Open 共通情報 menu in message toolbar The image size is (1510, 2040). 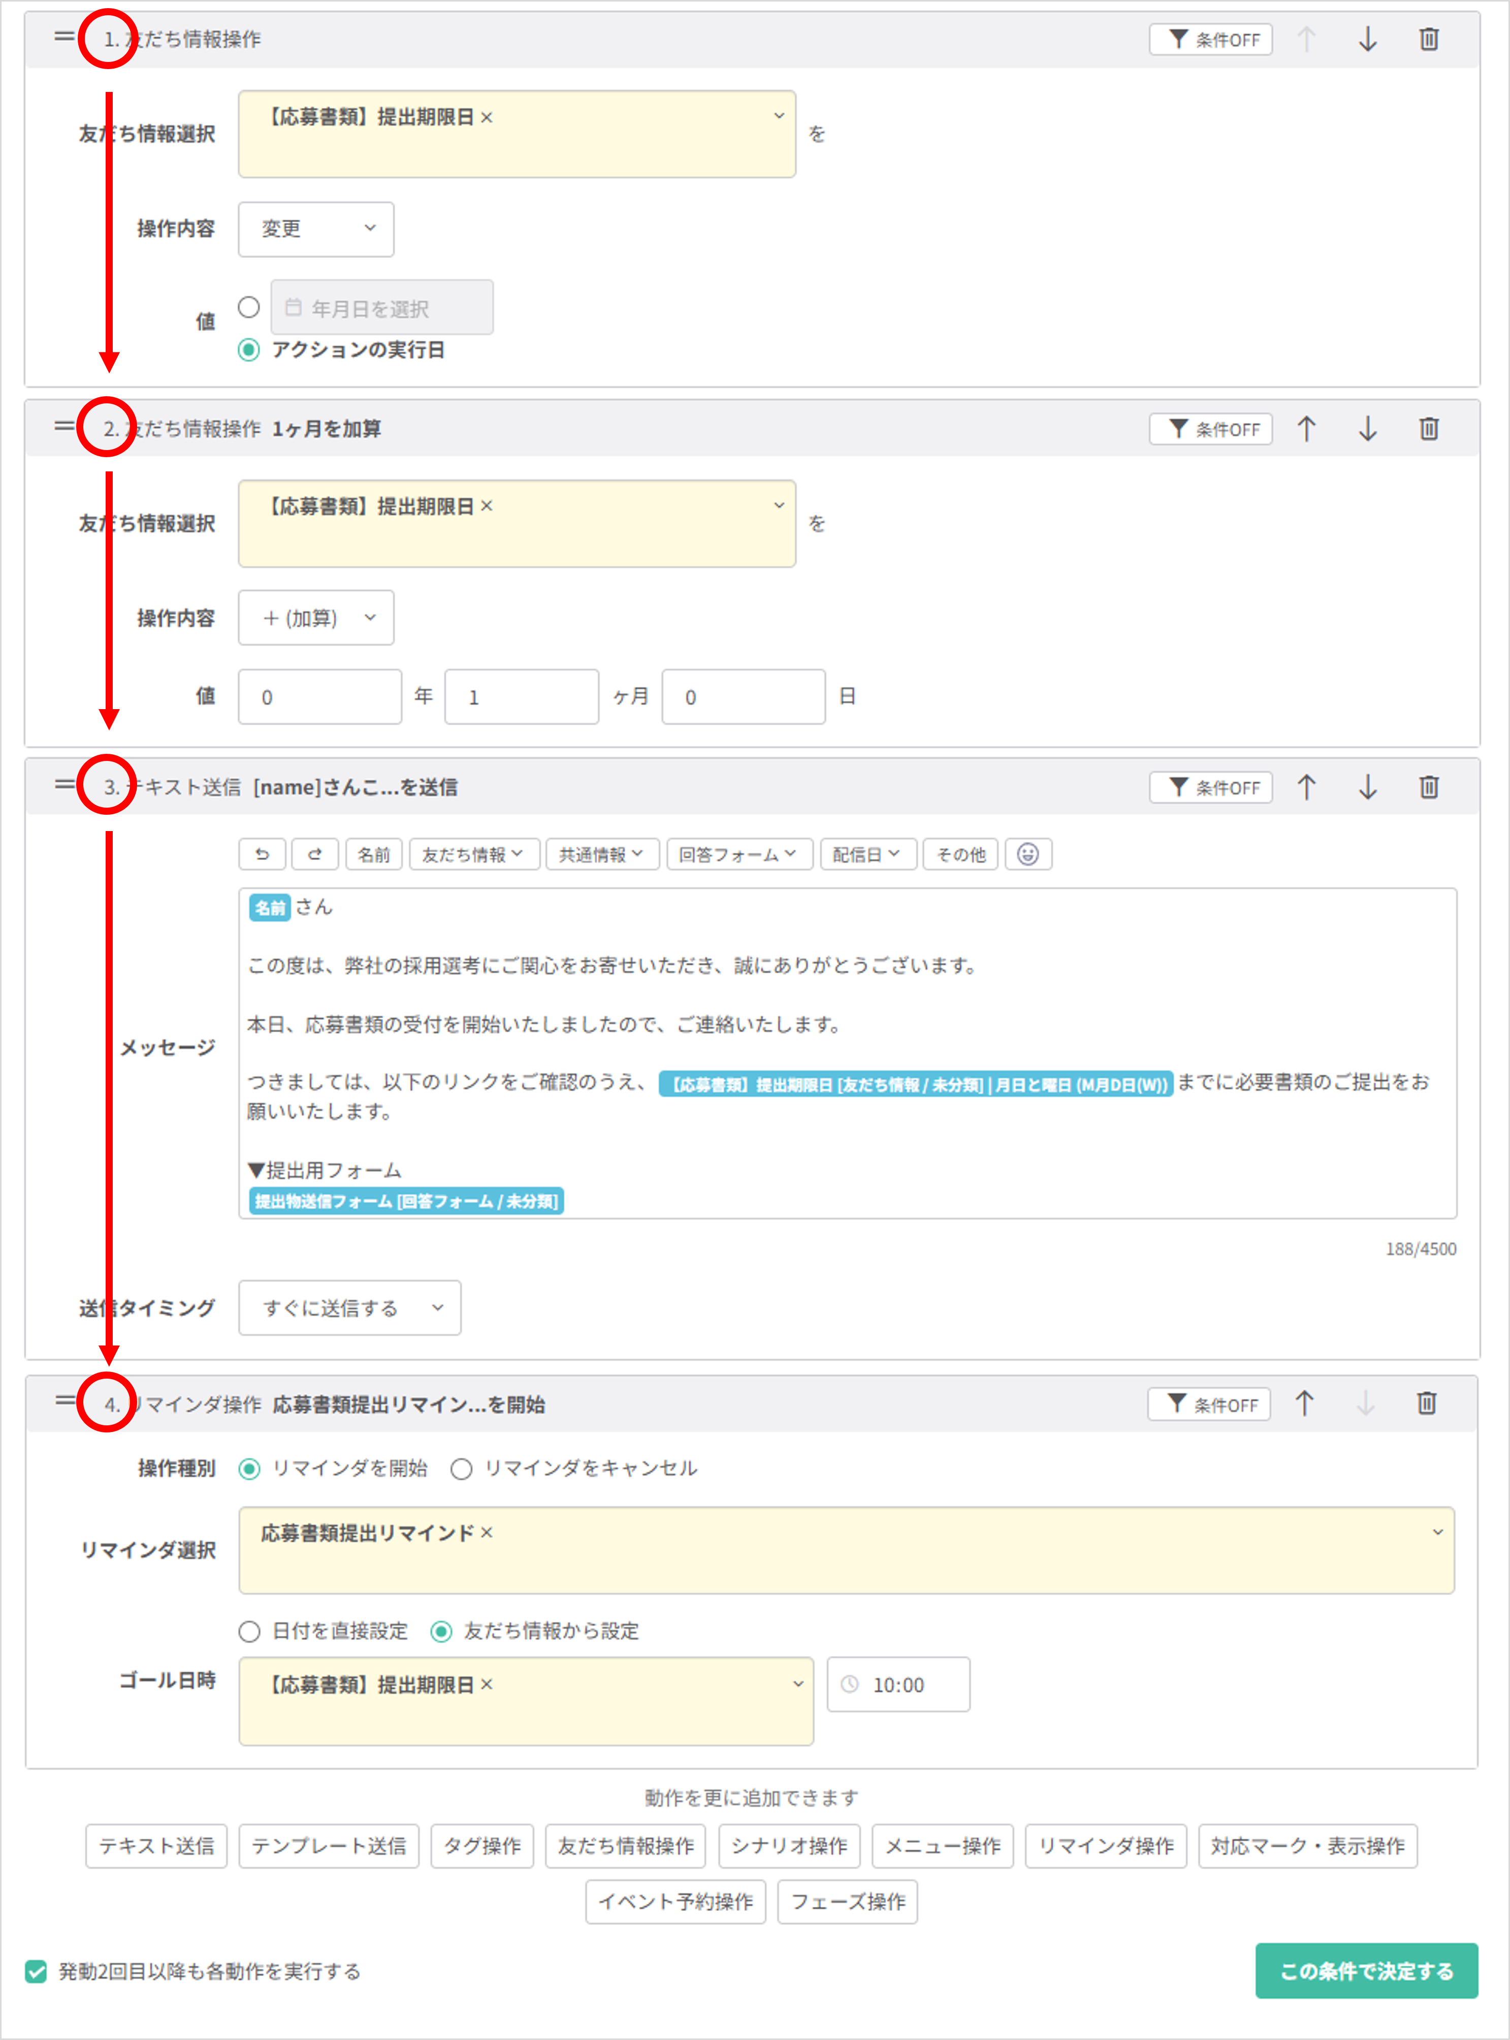601,854
